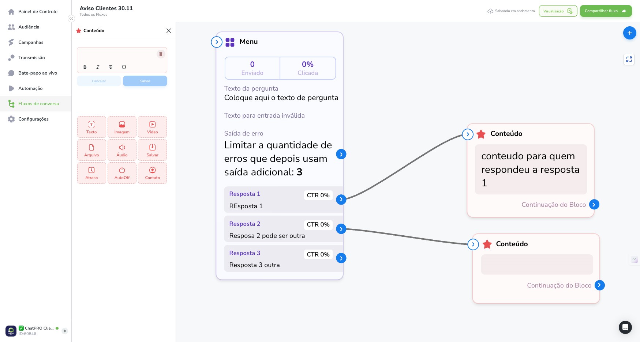Viewport: 640px width, 342px height.
Task: Delete the text block with trash icon
Action: (161, 54)
